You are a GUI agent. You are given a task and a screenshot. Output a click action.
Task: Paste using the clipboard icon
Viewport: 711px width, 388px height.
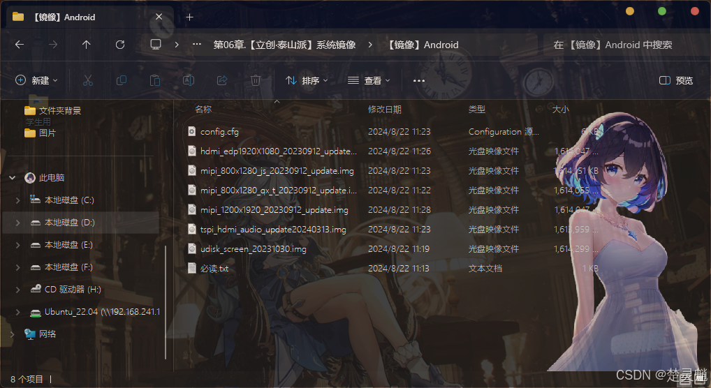pos(154,81)
